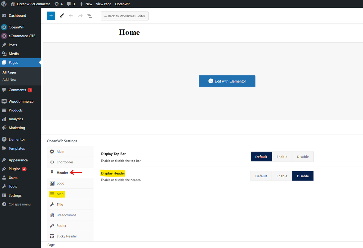
Task: Open the Main tab in OceanWP Settings
Action: 70,152
